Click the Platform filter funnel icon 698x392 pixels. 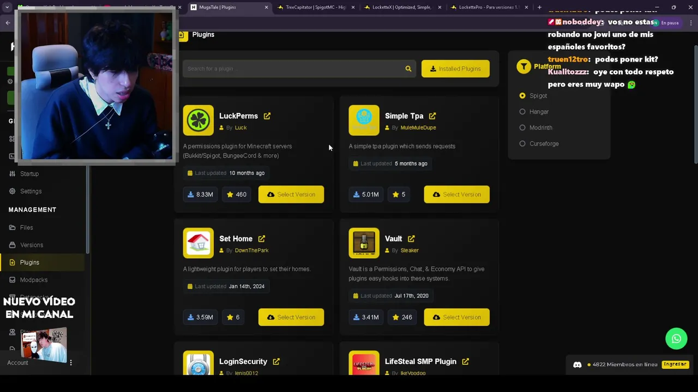523,66
